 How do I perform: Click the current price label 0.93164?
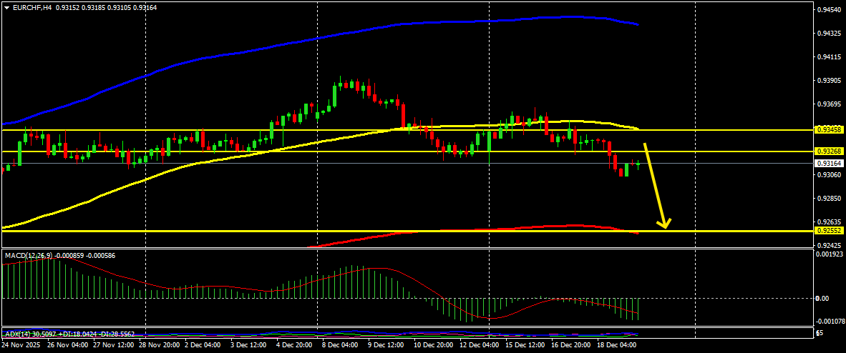pos(829,164)
